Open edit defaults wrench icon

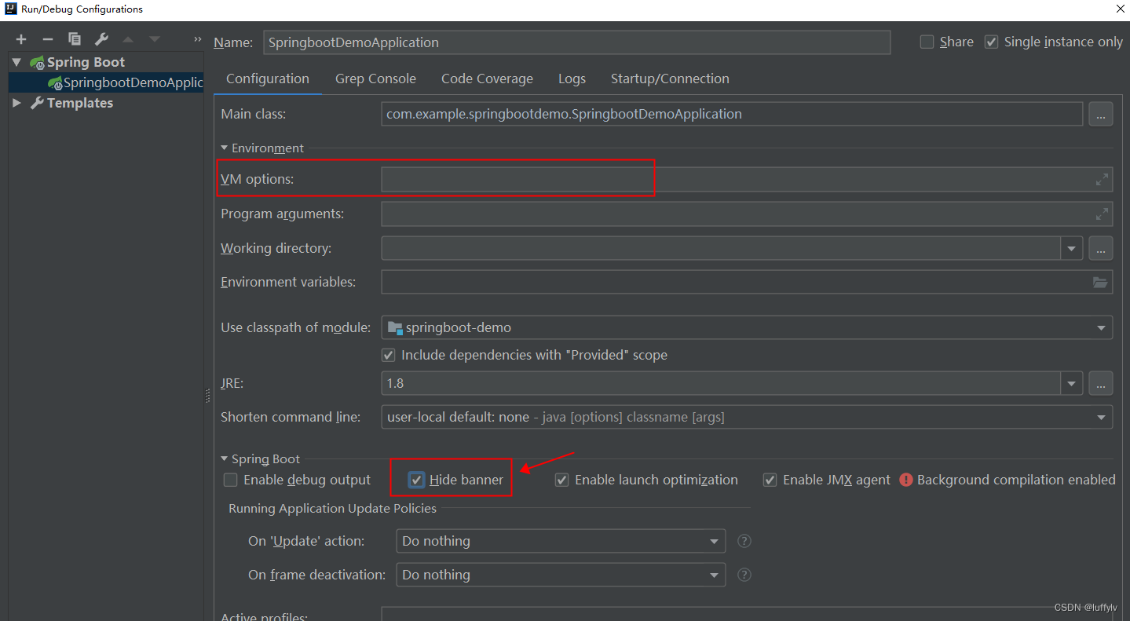(101, 38)
